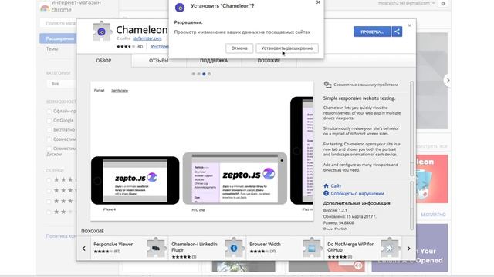Screen dimensions: 494x277
Task: Click the Chameleon icon in the install dialog
Action: pos(180,8)
